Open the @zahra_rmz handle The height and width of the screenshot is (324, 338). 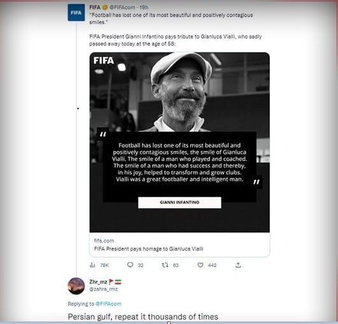click(104, 289)
